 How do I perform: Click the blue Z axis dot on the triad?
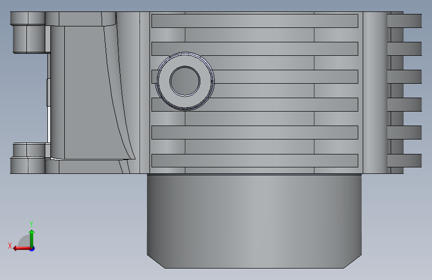coord(32,249)
